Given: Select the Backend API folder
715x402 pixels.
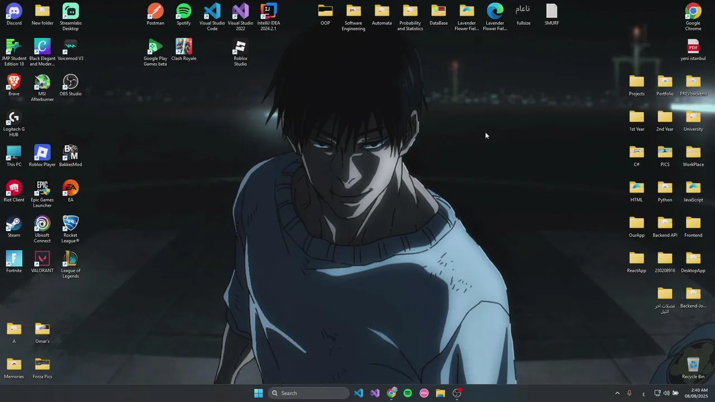Looking at the screenshot, I should (x=665, y=227).
